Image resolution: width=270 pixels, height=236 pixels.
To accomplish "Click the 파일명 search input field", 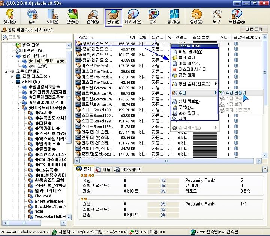I will (40, 37).
